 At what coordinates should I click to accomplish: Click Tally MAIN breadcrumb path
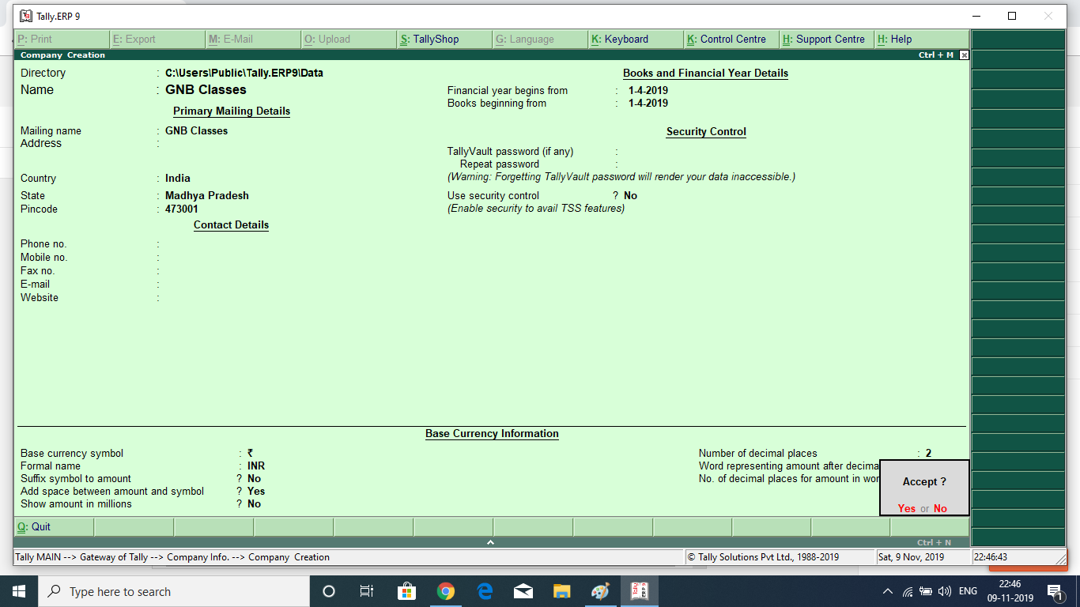click(x=172, y=556)
